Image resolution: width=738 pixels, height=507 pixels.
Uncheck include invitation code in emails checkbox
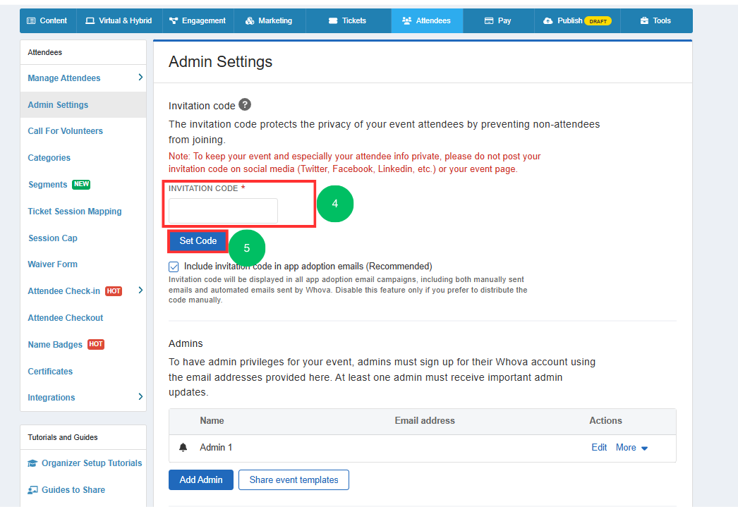point(174,267)
